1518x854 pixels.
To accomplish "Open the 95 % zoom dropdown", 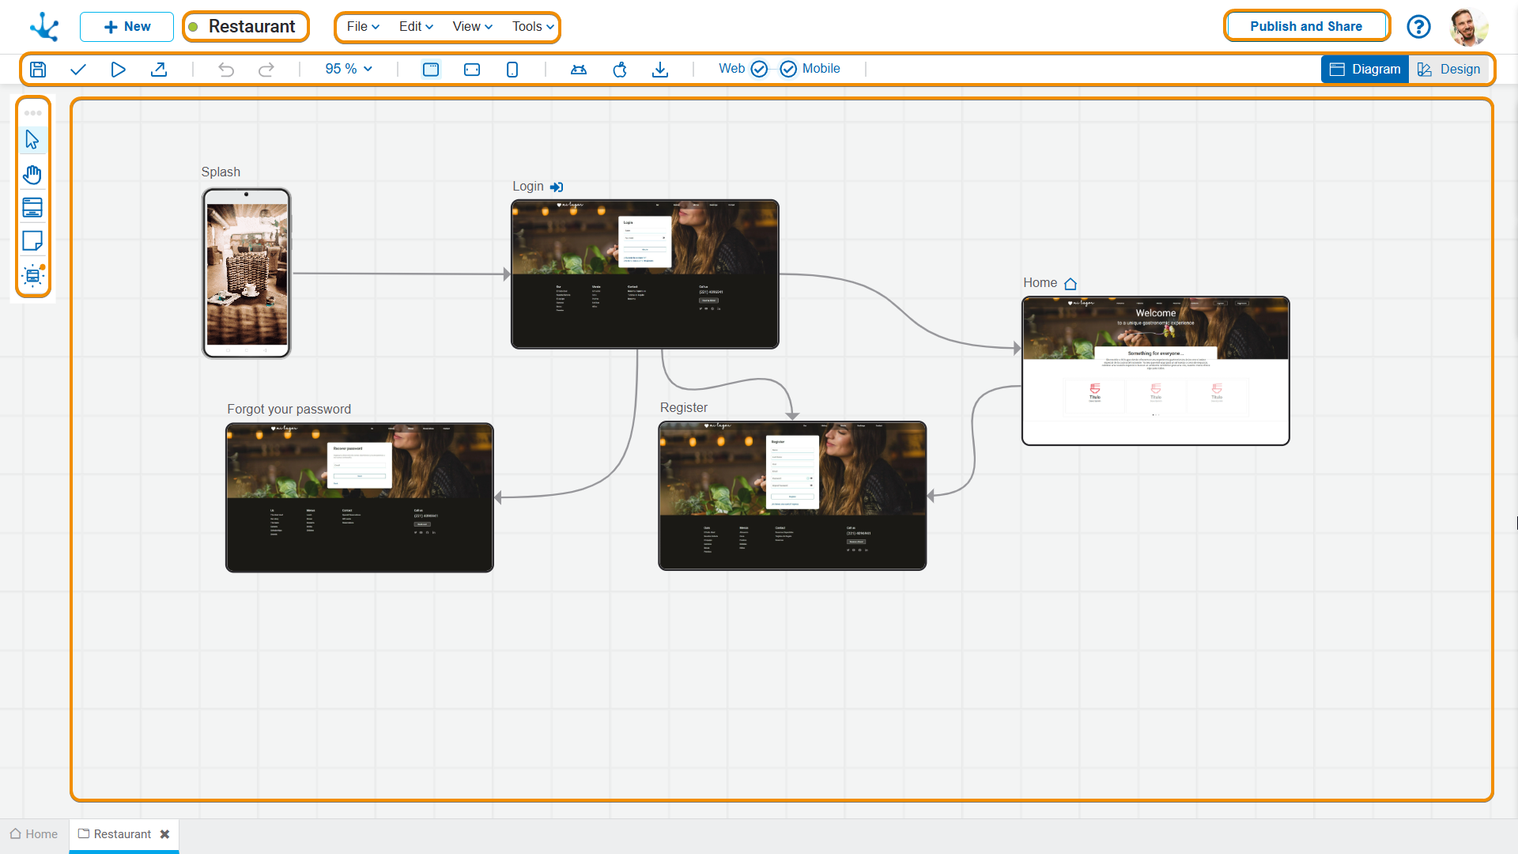I will pos(349,69).
